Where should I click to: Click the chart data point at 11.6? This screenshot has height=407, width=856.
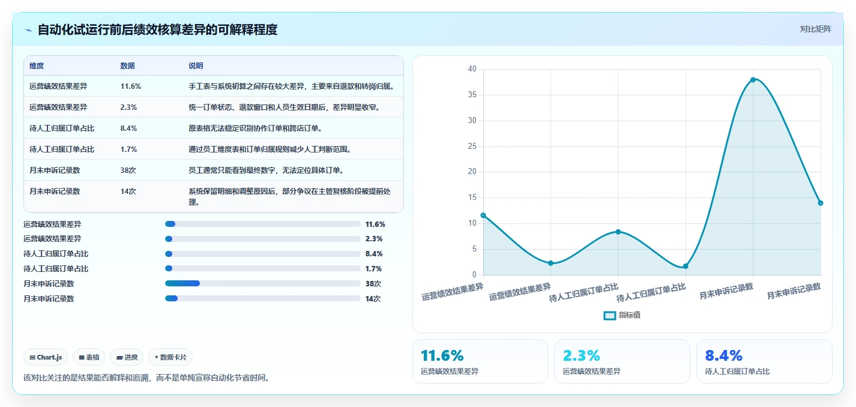(483, 216)
